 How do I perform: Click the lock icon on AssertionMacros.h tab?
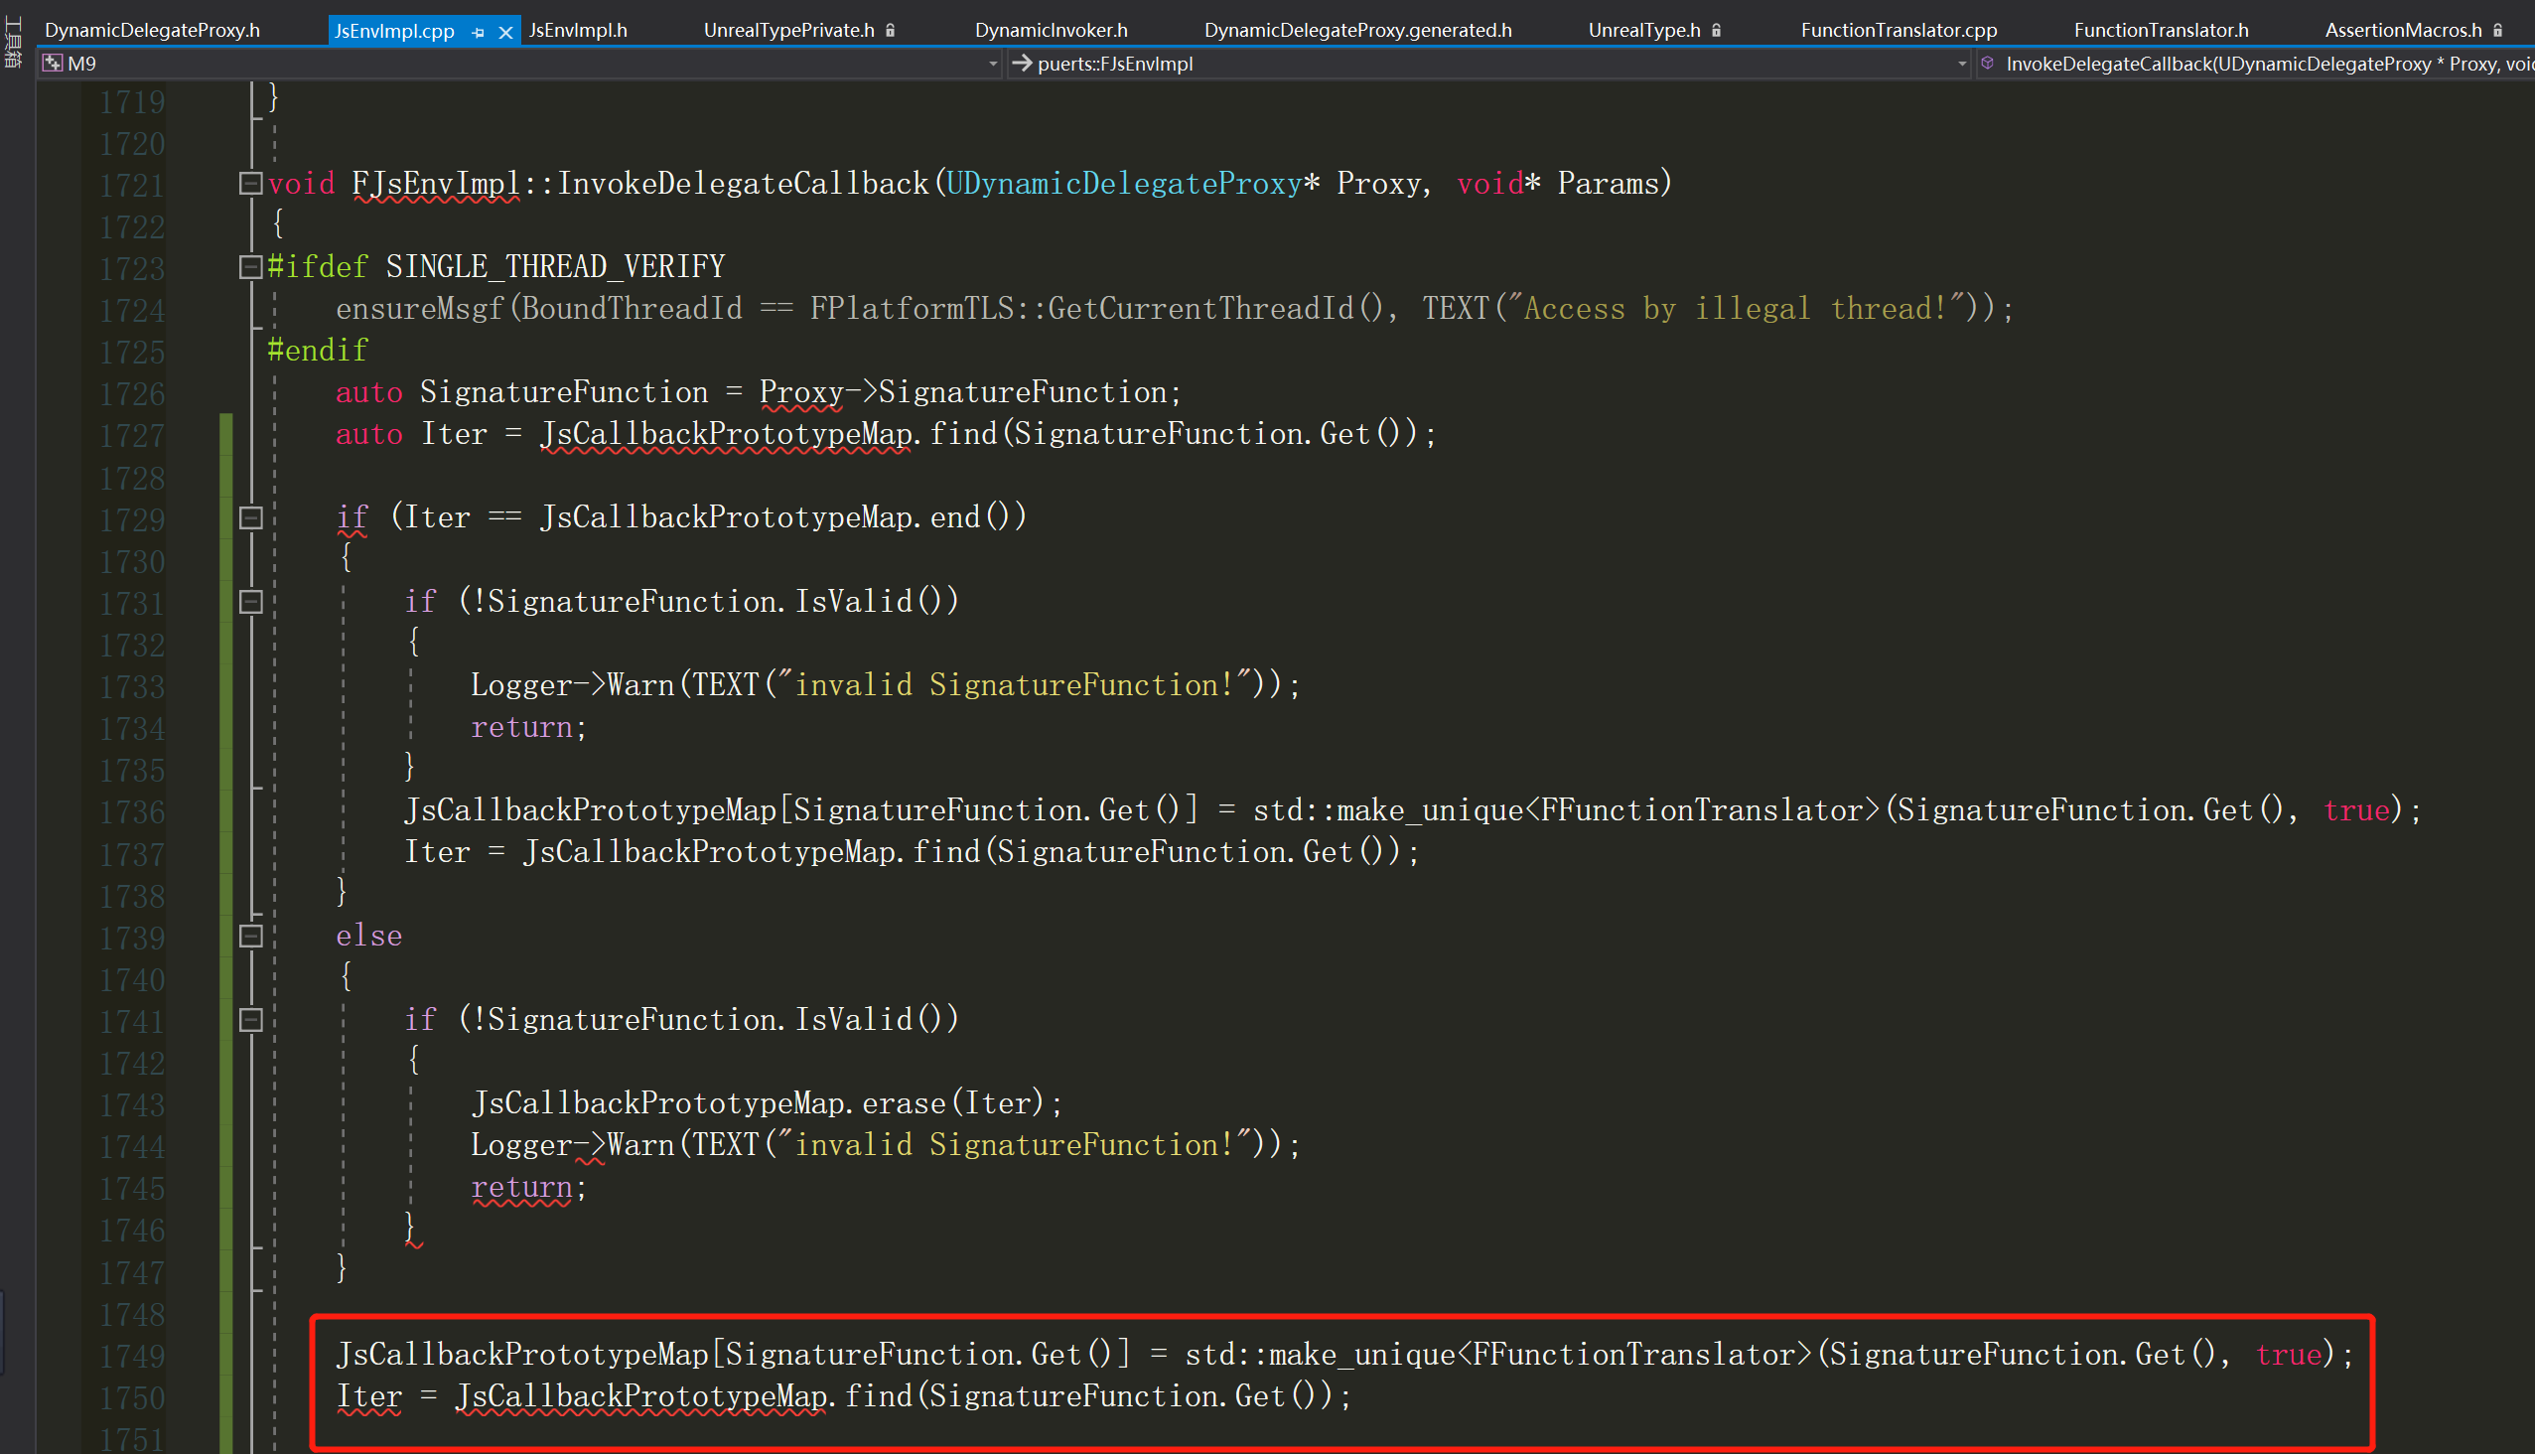click(x=2500, y=29)
